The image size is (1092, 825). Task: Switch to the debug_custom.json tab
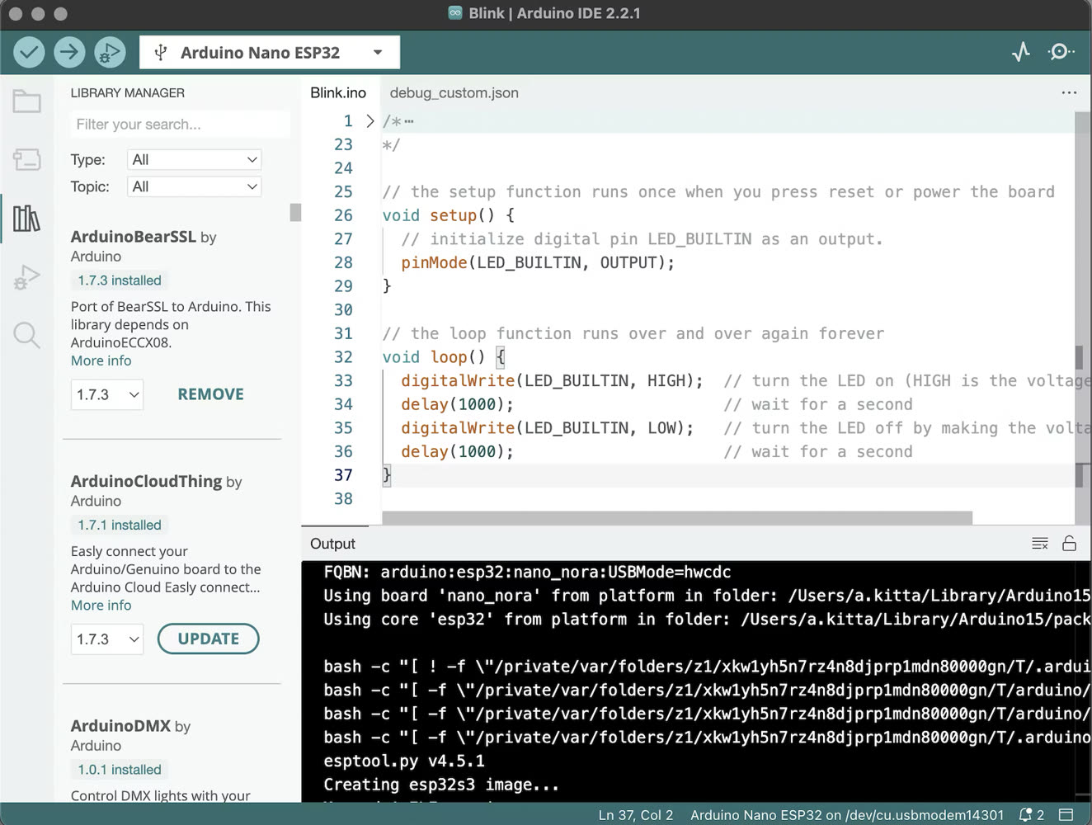pos(454,93)
